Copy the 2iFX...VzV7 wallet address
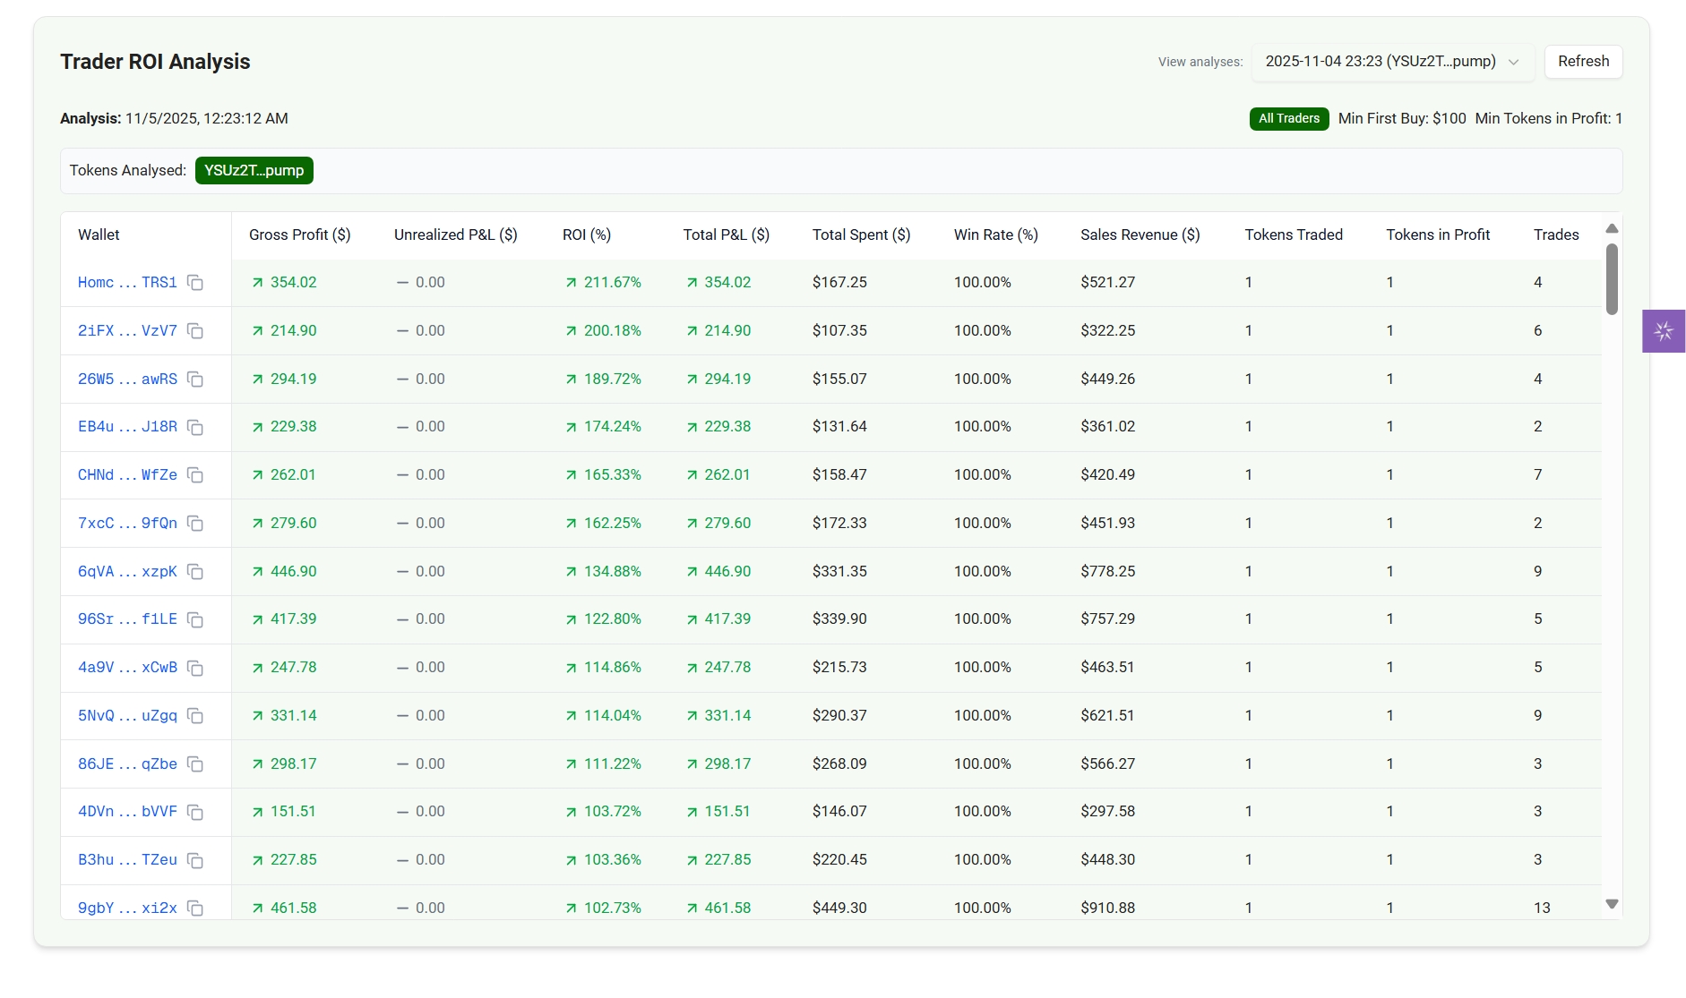This screenshot has width=1686, height=998. [x=195, y=331]
